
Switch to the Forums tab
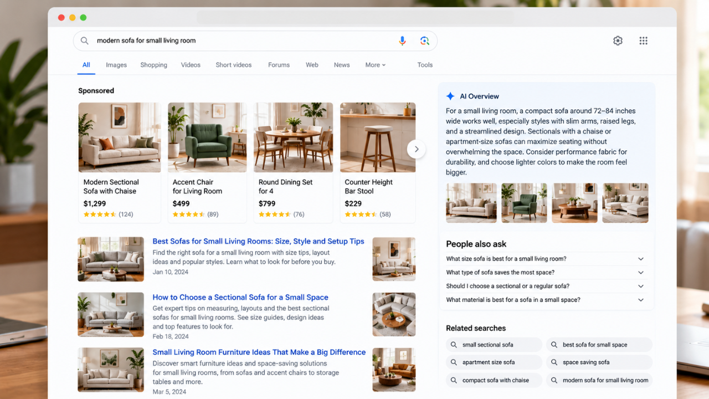tap(279, 65)
